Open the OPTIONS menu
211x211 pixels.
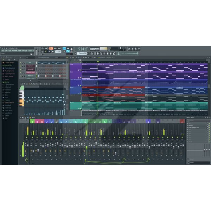point(25,51)
